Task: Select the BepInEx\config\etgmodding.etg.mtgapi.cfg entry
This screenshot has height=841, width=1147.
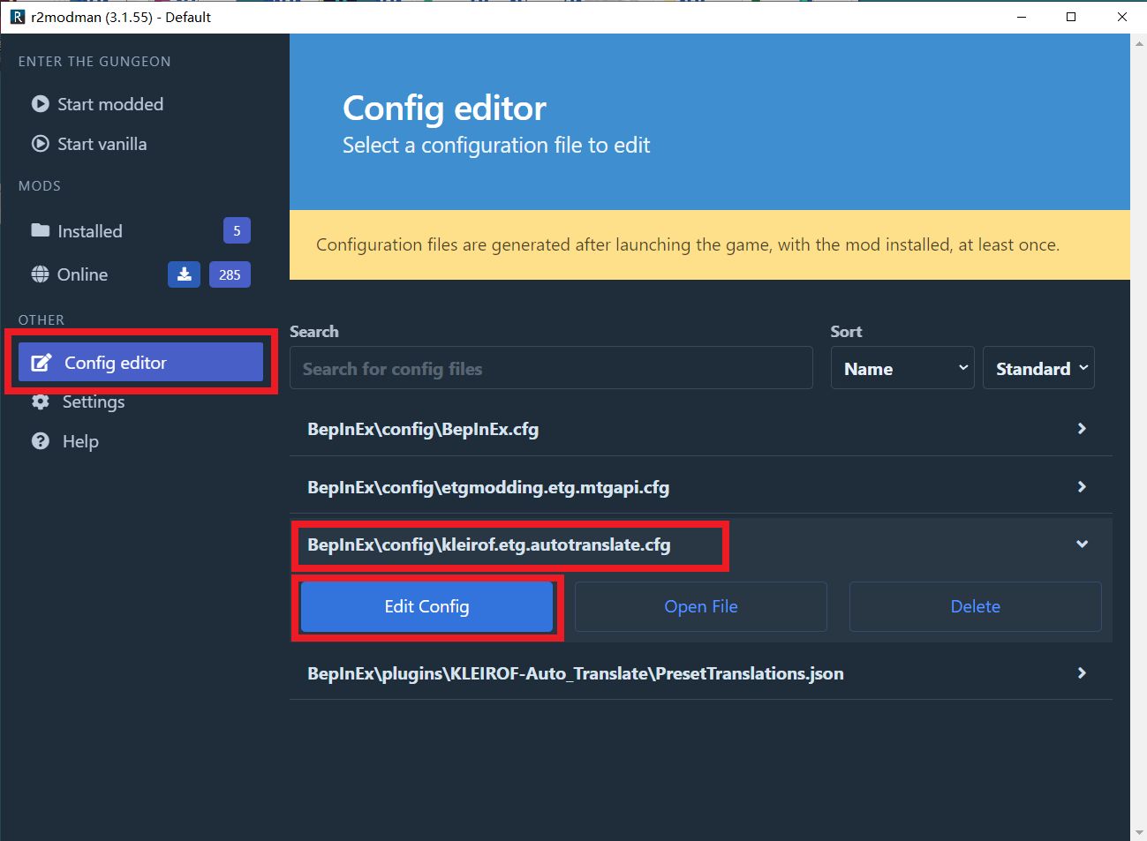Action: tap(488, 487)
